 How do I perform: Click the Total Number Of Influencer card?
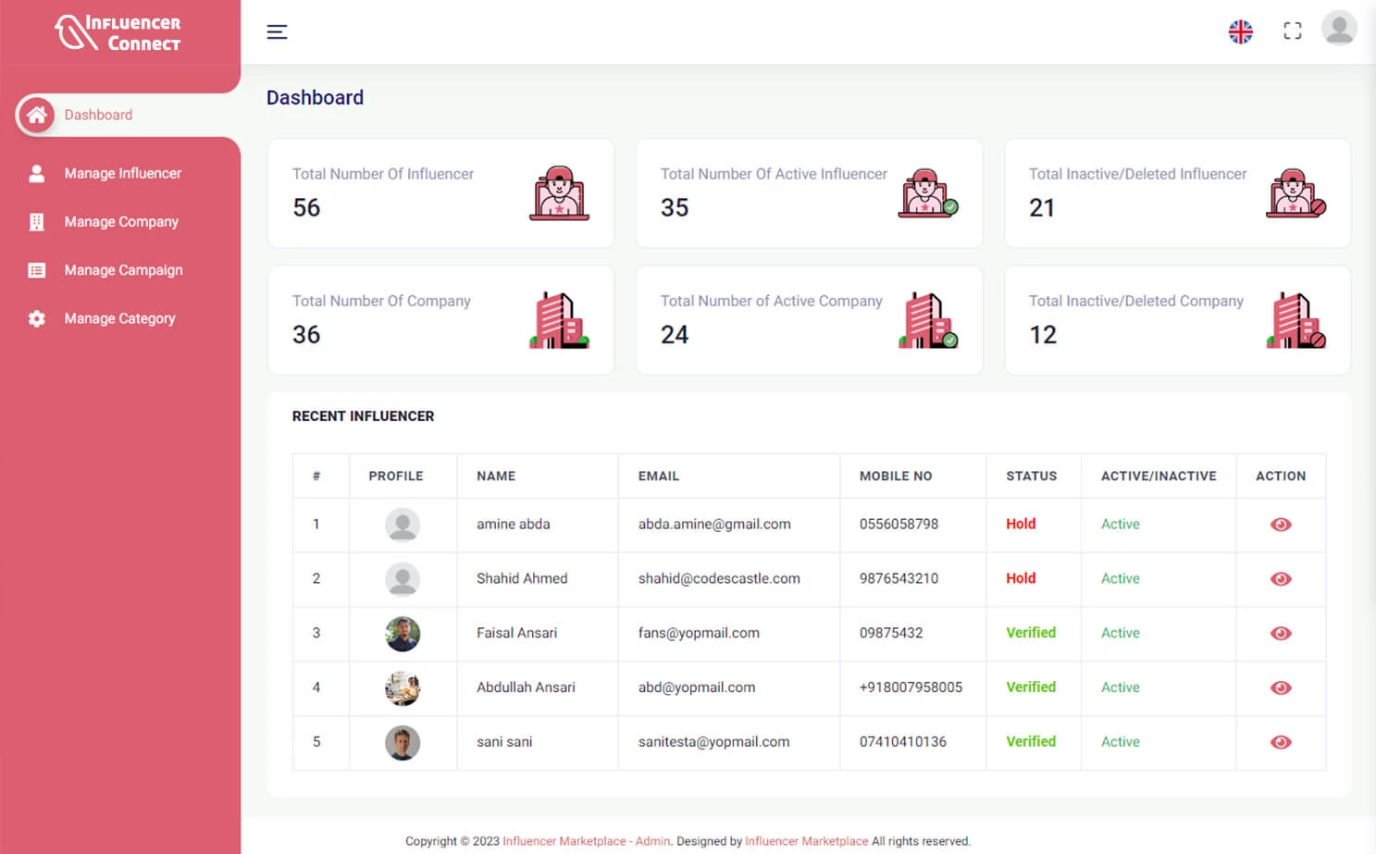point(440,192)
